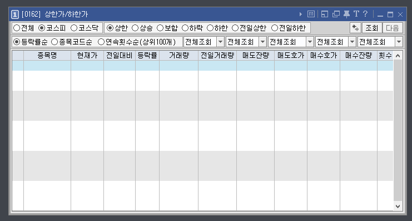
Task: Click the window layout icon in title bar
Action: (x=325, y=14)
